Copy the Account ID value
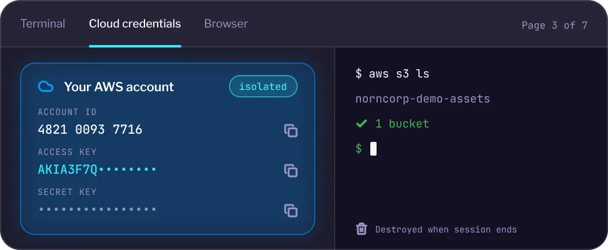Viewport: 608px width, 250px height. (x=291, y=131)
